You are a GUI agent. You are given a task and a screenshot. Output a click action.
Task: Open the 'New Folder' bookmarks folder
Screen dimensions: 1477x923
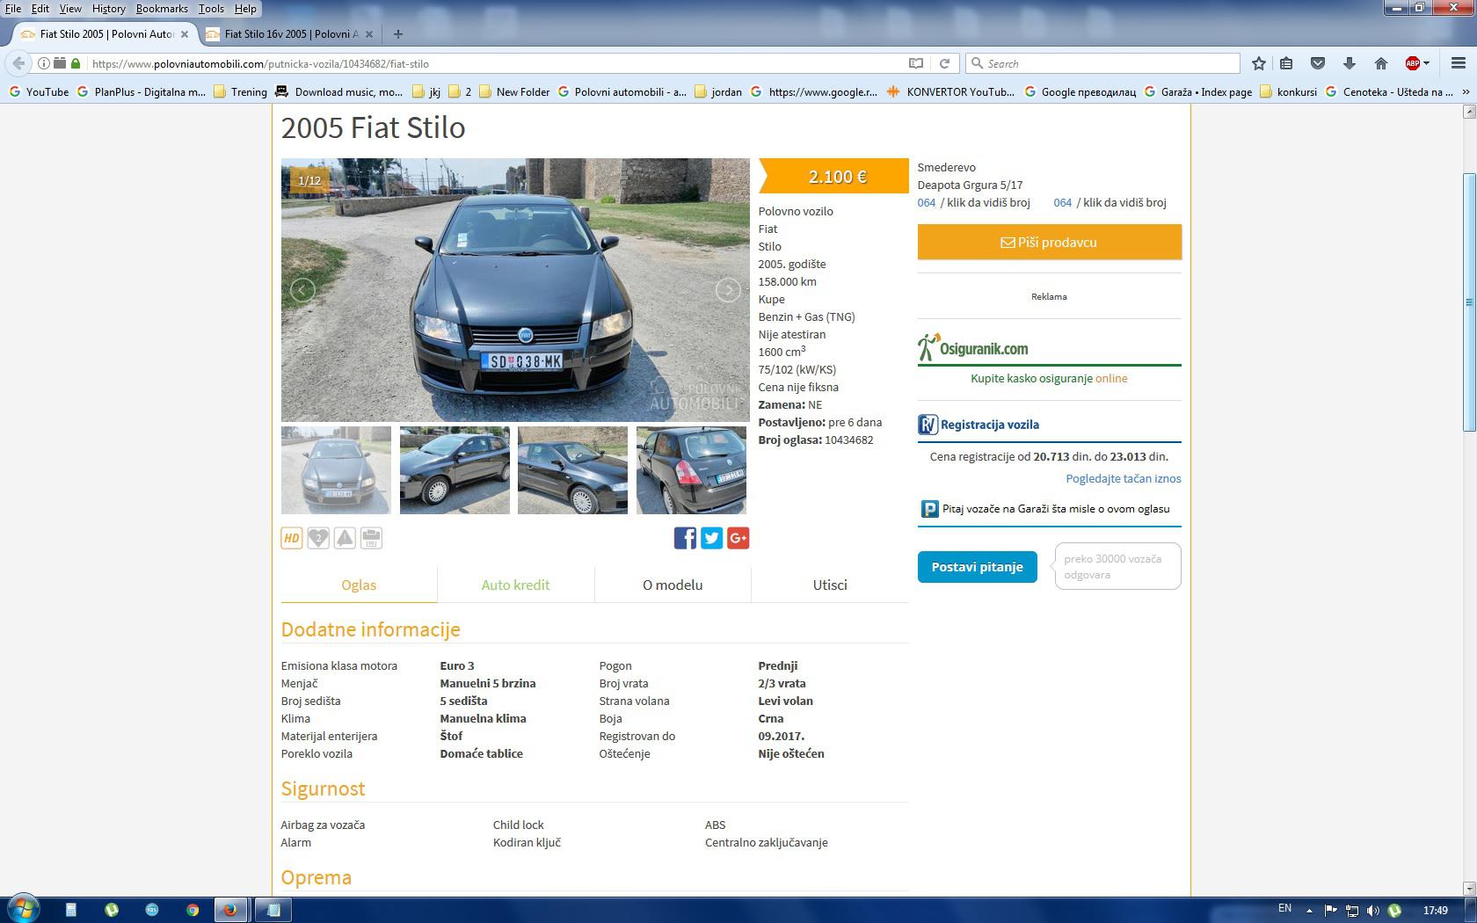pyautogui.click(x=514, y=91)
